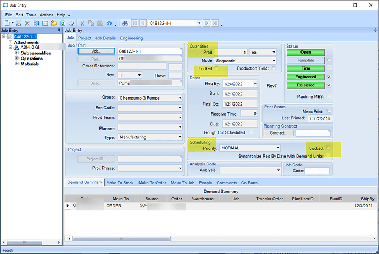Click the Delete X toolbar icon
Viewport: 379px width, 254px height.
point(27,23)
